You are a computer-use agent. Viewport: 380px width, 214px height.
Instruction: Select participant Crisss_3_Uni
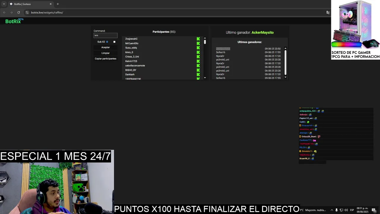[x=132, y=57]
